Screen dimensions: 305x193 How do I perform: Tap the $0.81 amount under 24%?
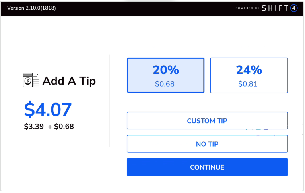click(248, 84)
